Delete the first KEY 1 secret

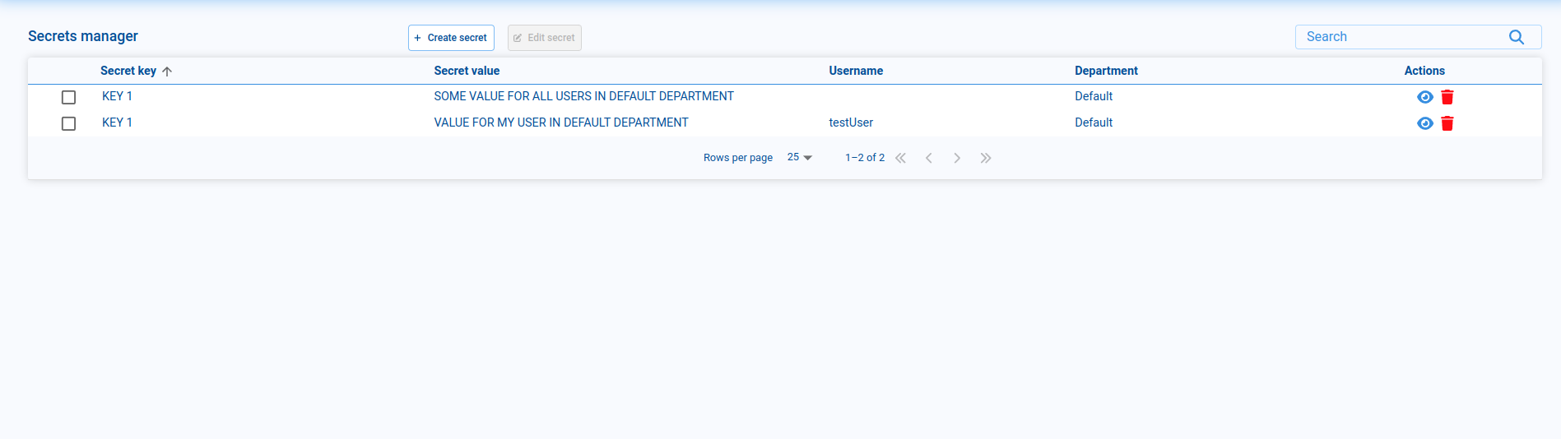pyautogui.click(x=1447, y=97)
